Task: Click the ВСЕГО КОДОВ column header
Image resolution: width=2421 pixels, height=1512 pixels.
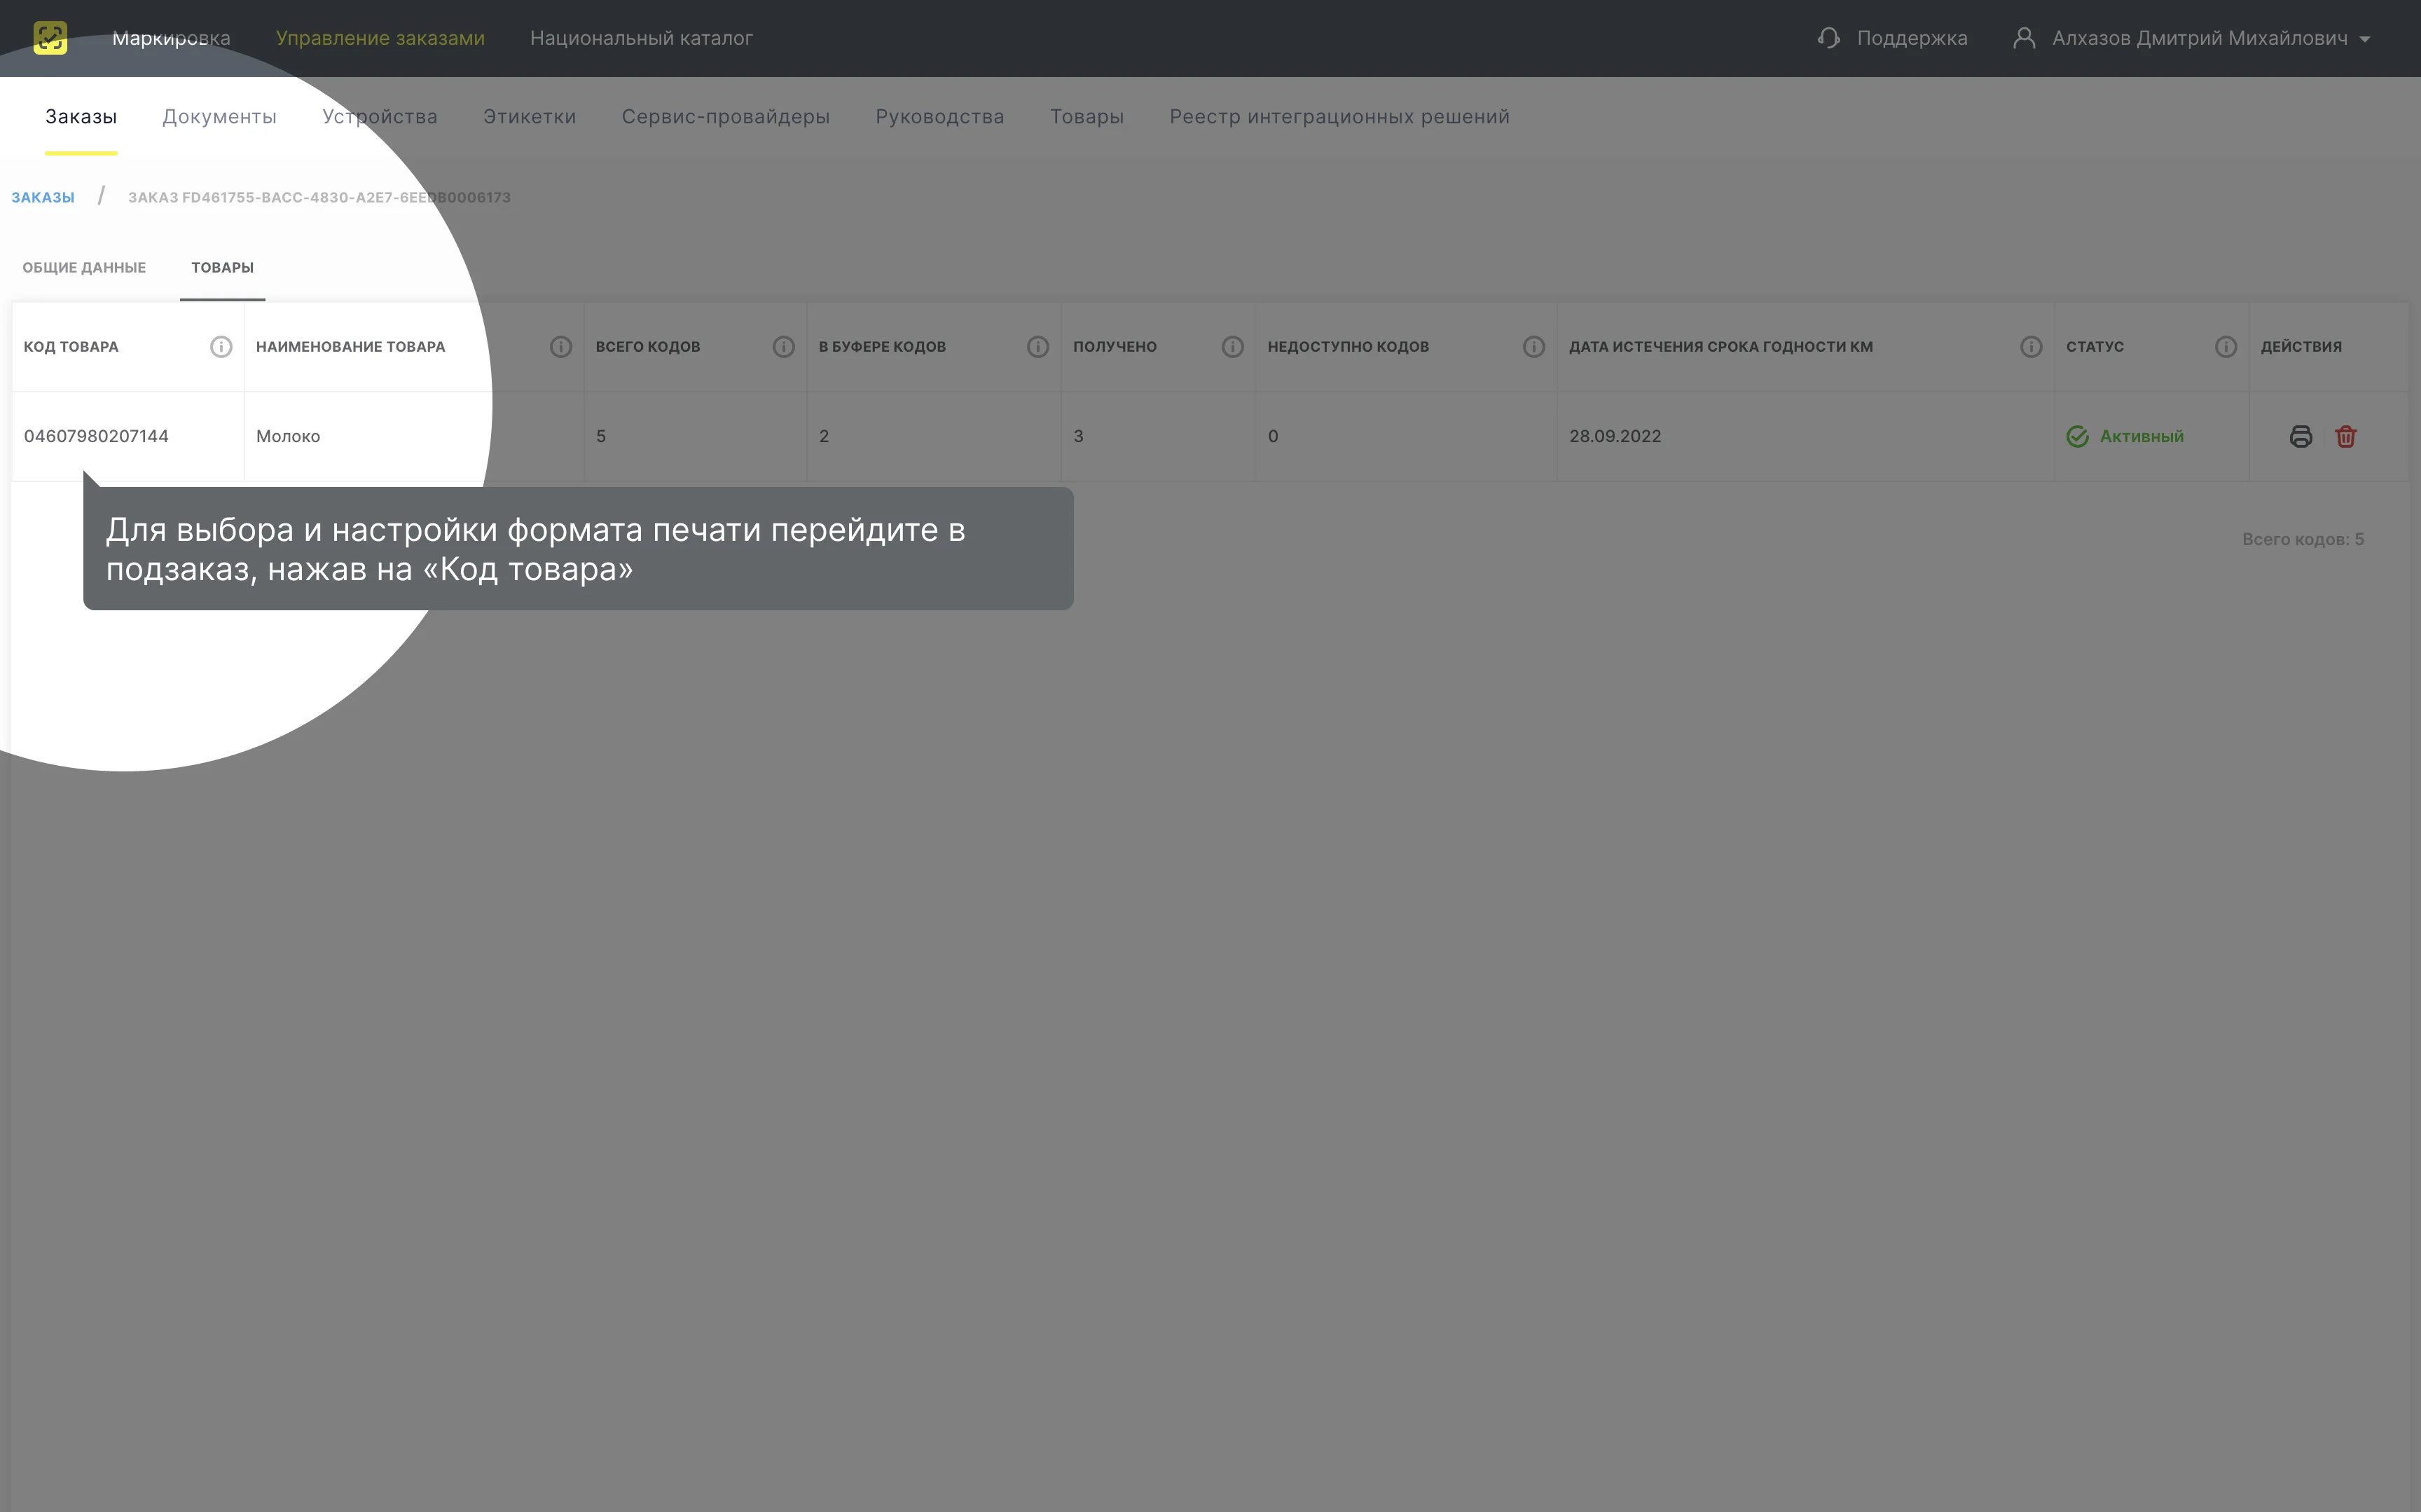Action: coord(648,347)
